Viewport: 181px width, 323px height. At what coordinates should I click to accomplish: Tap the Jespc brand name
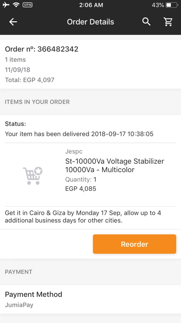(x=74, y=151)
